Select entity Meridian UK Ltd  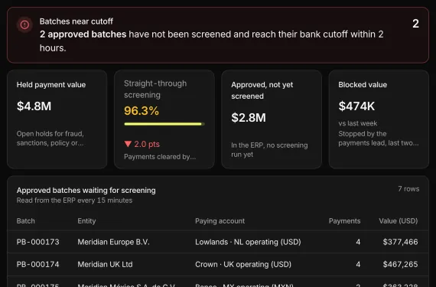(x=105, y=264)
